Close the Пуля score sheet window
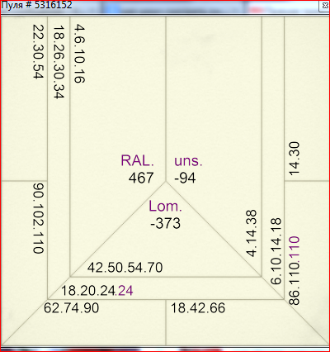Screen dimensions: 330x352 (x=325, y=6)
